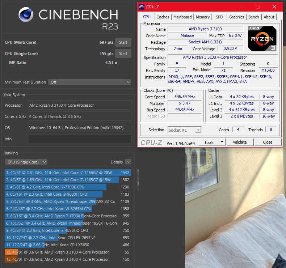This screenshot has height=268, width=286.
Task: Switch to the Bench tab
Action: [x=253, y=17]
